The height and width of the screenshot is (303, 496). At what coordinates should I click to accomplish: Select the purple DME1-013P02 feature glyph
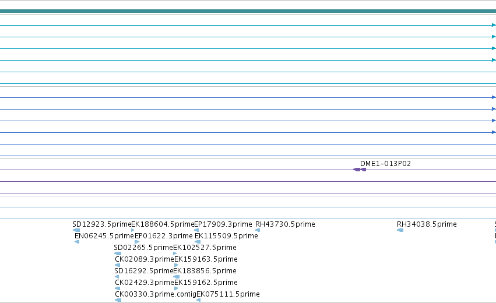click(x=360, y=170)
